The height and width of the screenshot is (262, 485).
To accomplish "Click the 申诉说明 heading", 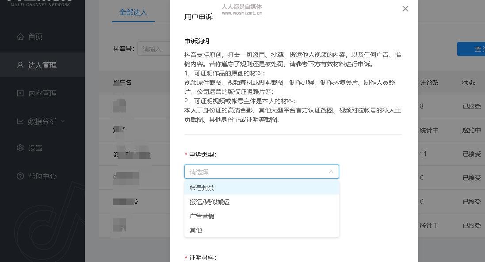I will [197, 41].
